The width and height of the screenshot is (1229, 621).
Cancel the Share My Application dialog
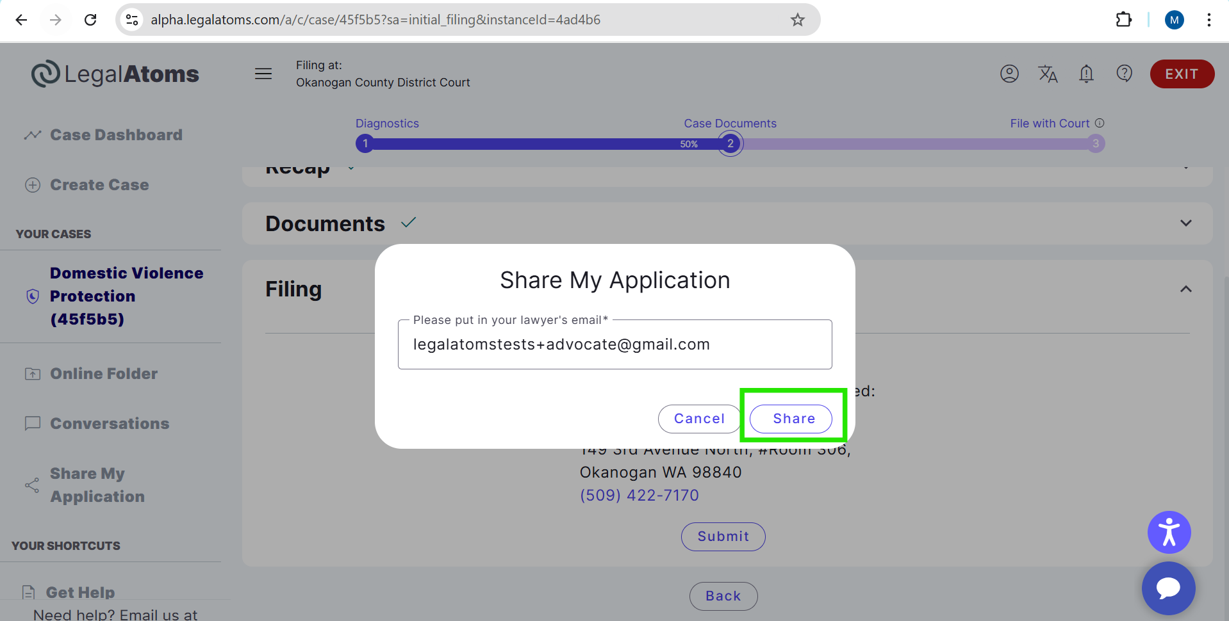click(699, 419)
